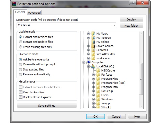Click the Saved Games folder icon
Screen dimensions: 165x123
(93, 46)
